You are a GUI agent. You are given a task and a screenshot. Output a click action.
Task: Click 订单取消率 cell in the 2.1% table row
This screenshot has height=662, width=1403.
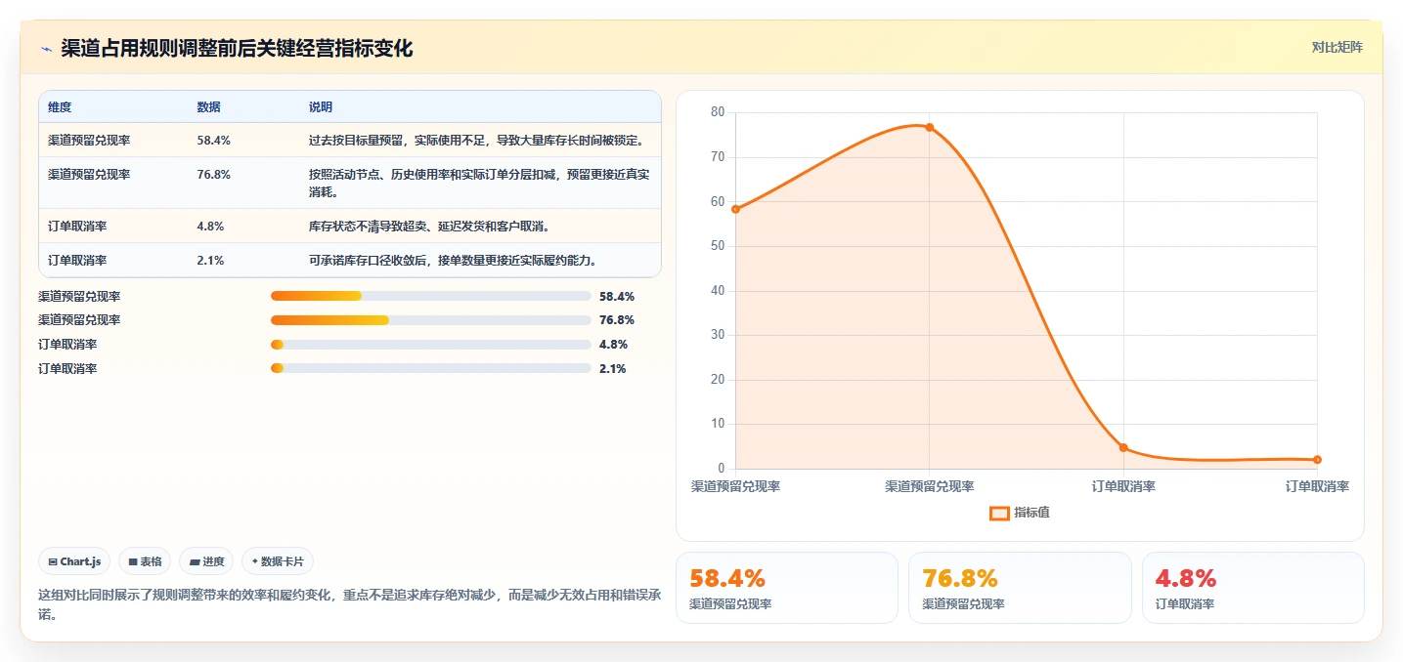tap(77, 261)
